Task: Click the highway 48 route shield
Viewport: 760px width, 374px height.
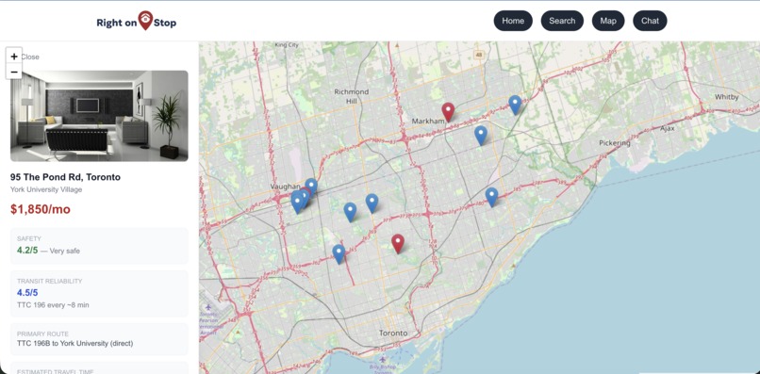Action: (x=479, y=55)
